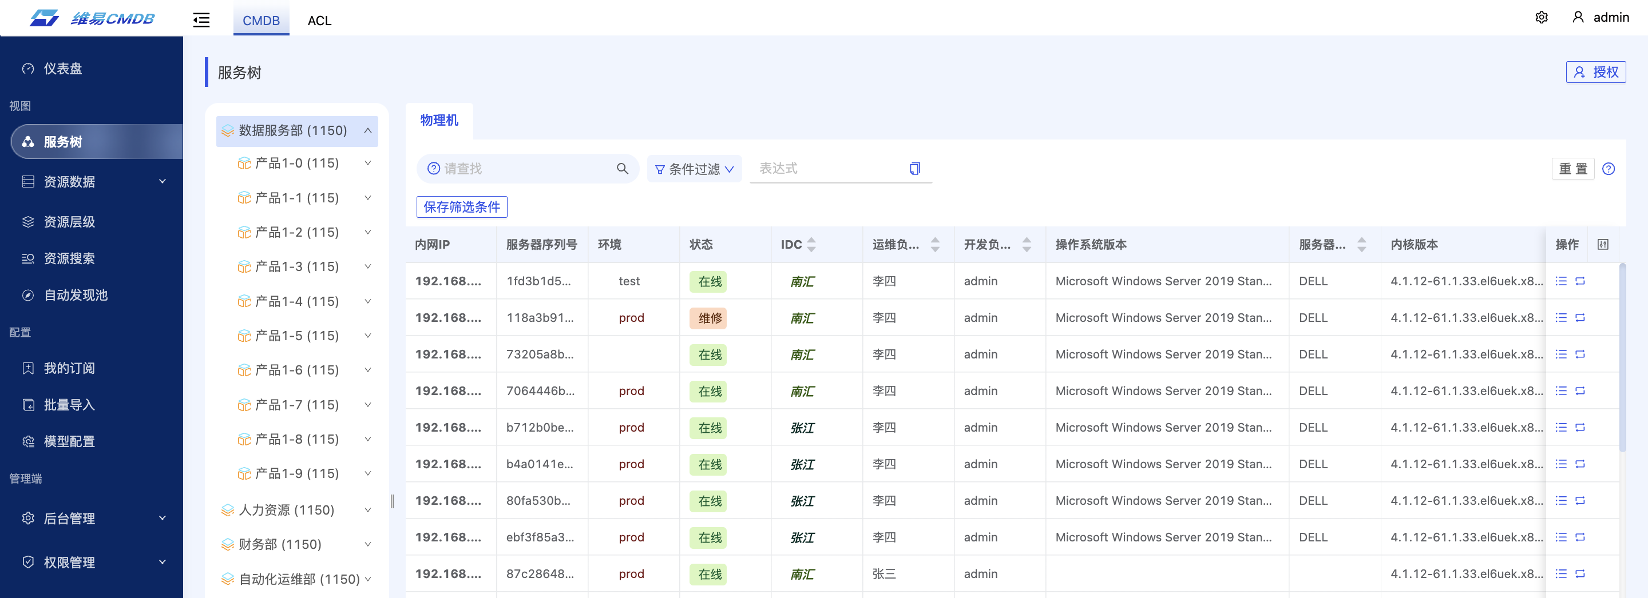Toggle sort on 开发负责人 column
The width and height of the screenshot is (1648, 598).
(x=1026, y=245)
